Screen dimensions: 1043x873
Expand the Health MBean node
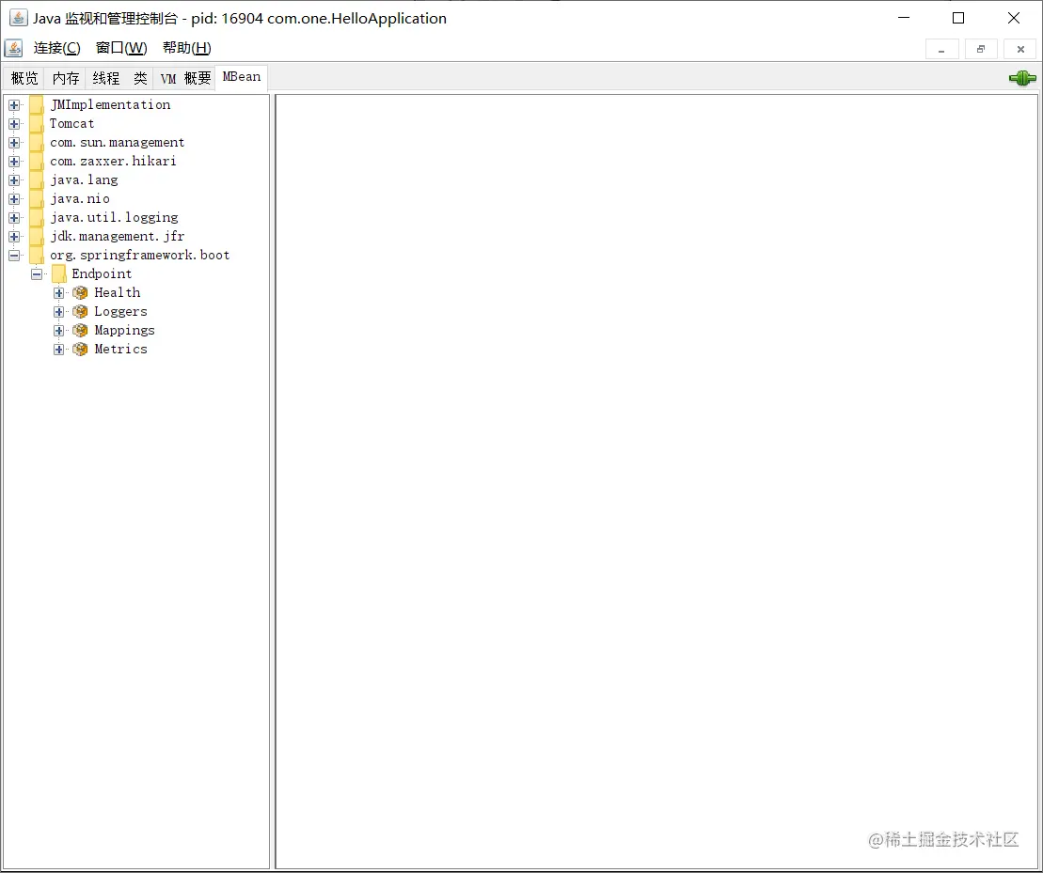coord(58,293)
